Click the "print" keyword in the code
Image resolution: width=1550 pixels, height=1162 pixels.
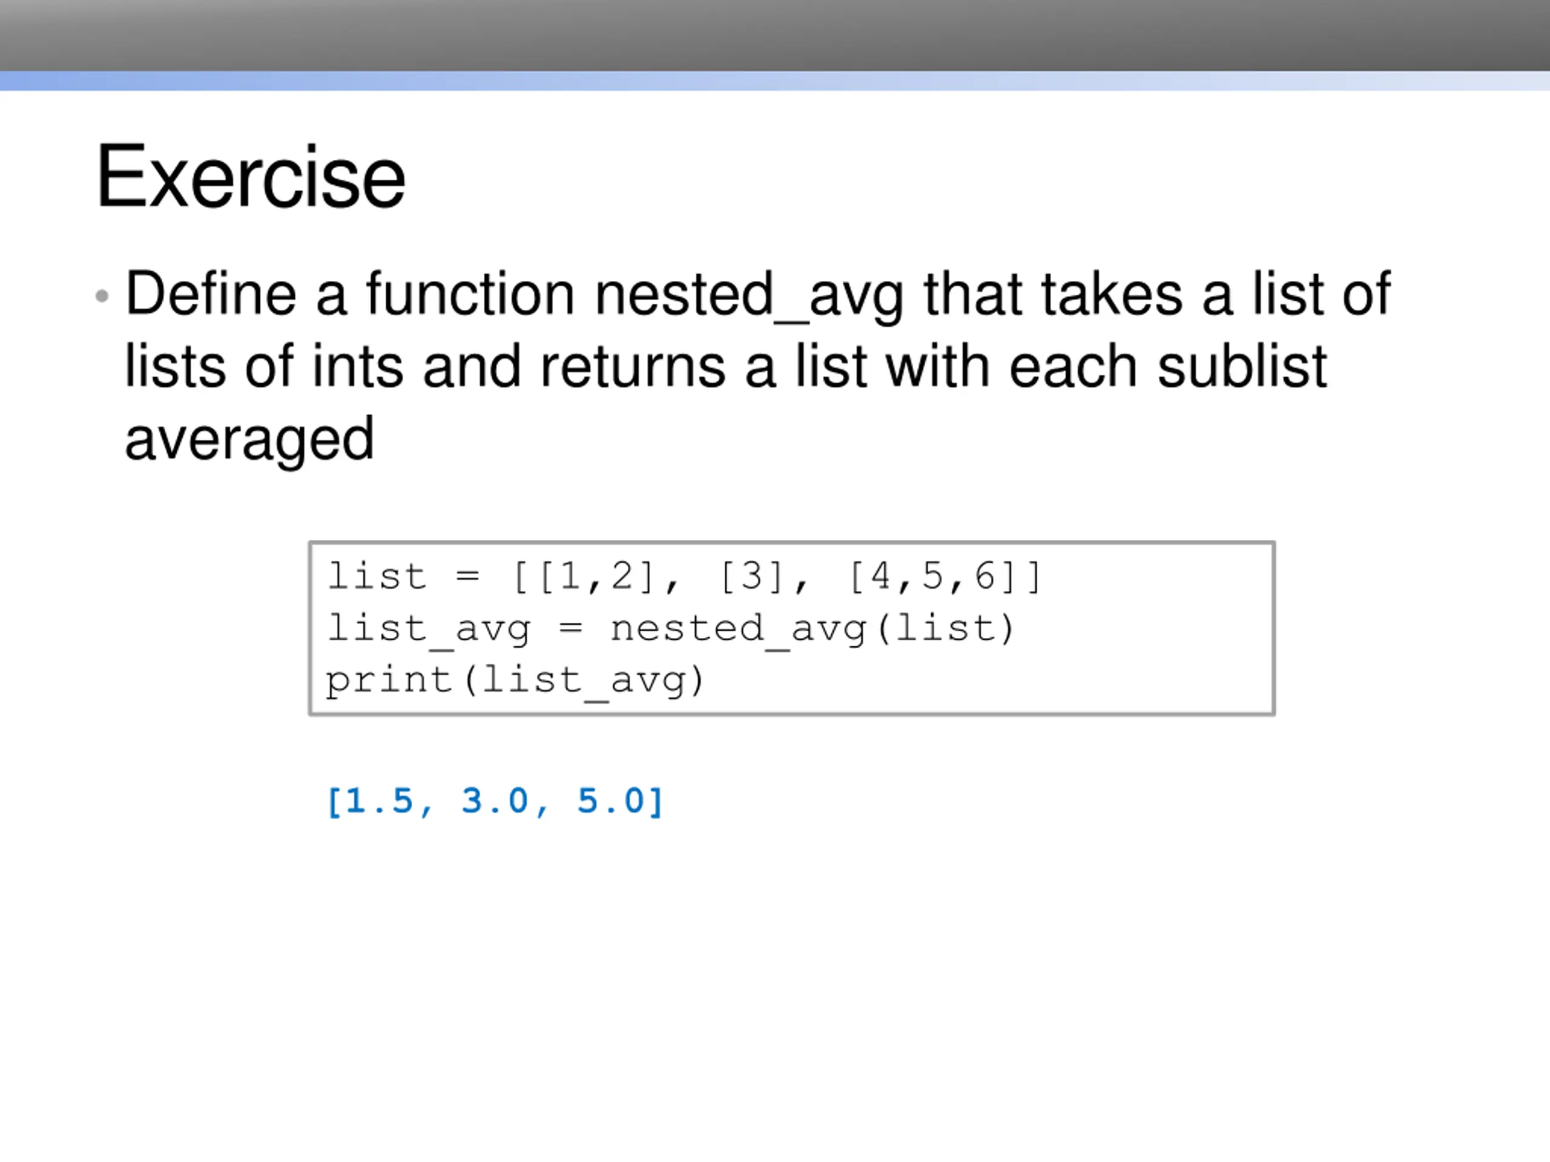389,680
